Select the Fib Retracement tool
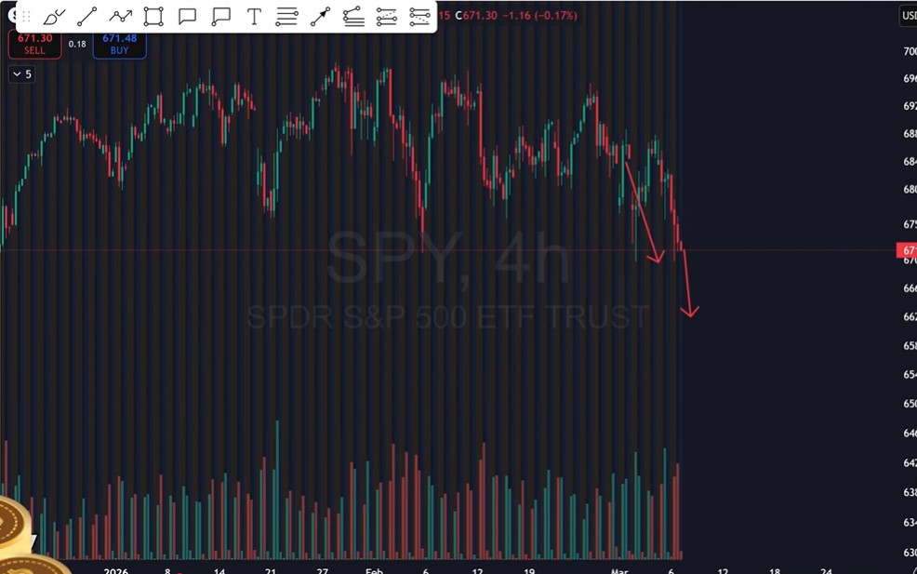Viewport: 917px width, 574px height. [353, 17]
